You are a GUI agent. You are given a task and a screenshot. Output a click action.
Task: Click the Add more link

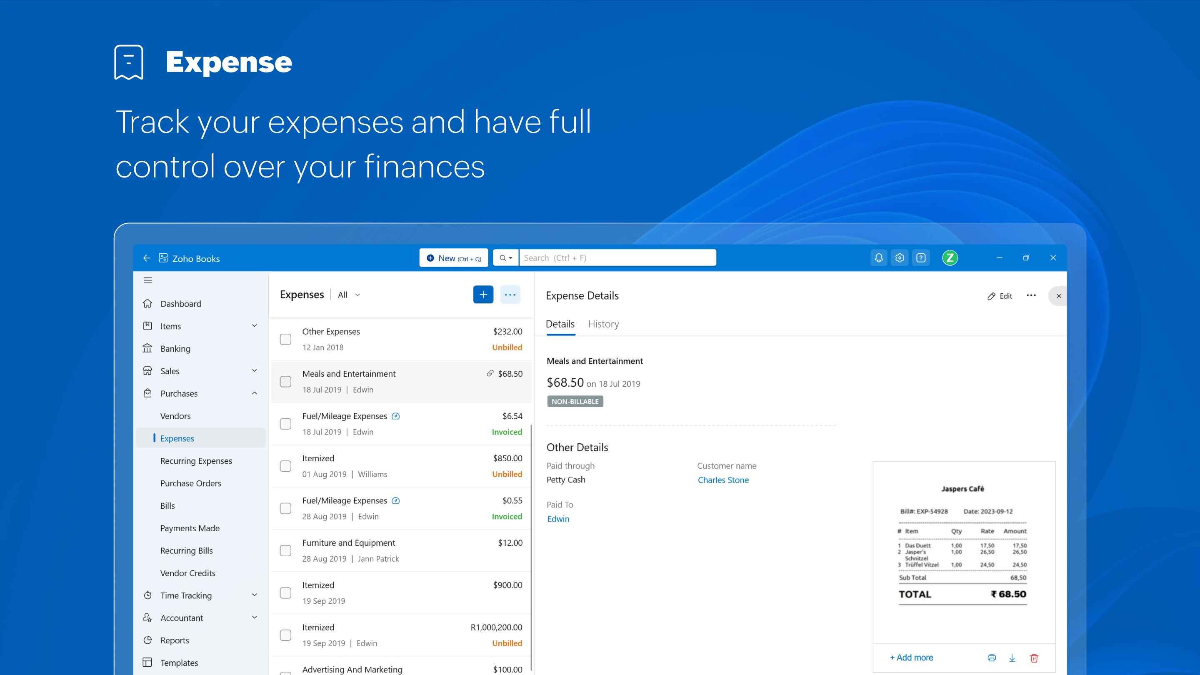pos(911,657)
